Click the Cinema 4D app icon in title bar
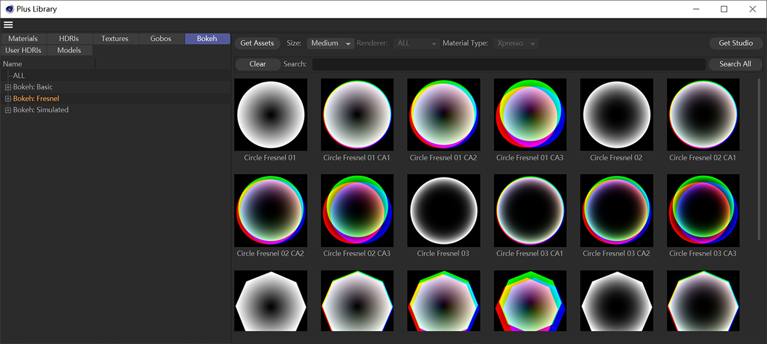 point(10,9)
